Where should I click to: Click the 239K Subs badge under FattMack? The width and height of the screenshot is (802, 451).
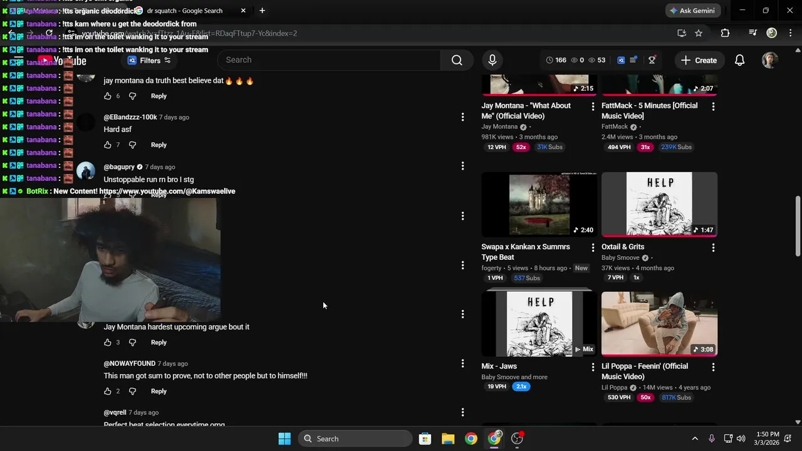pos(677,147)
